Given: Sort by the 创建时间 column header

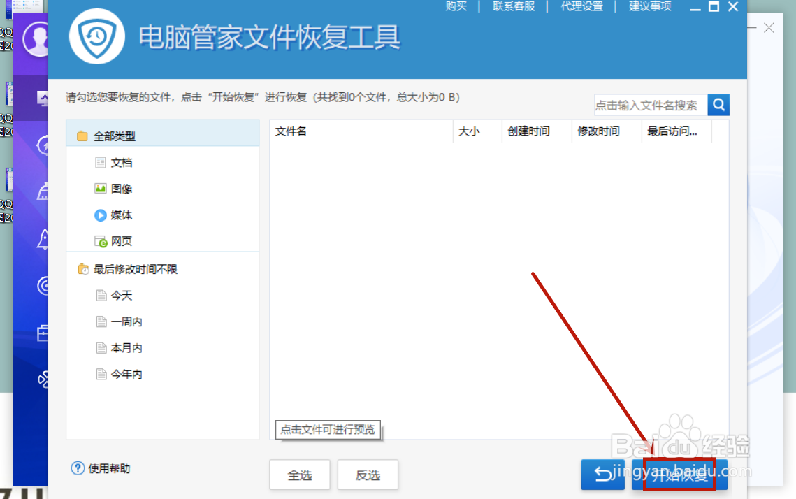Looking at the screenshot, I should (537, 131).
